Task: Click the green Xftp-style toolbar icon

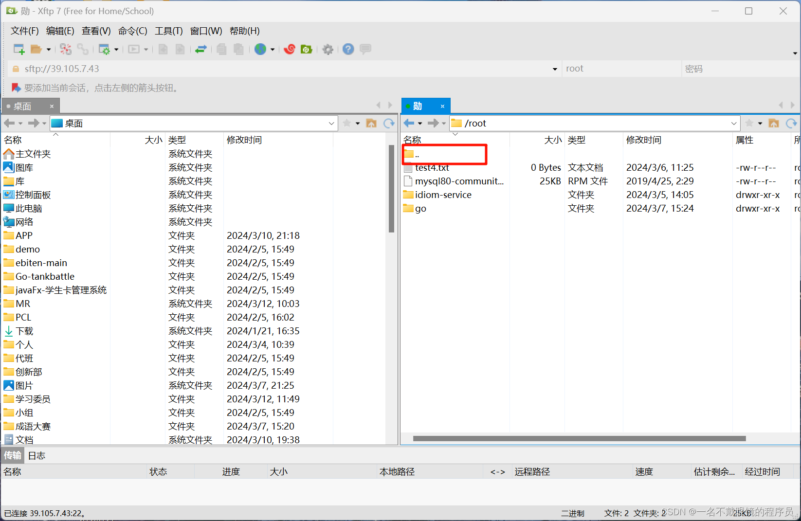Action: pos(307,49)
